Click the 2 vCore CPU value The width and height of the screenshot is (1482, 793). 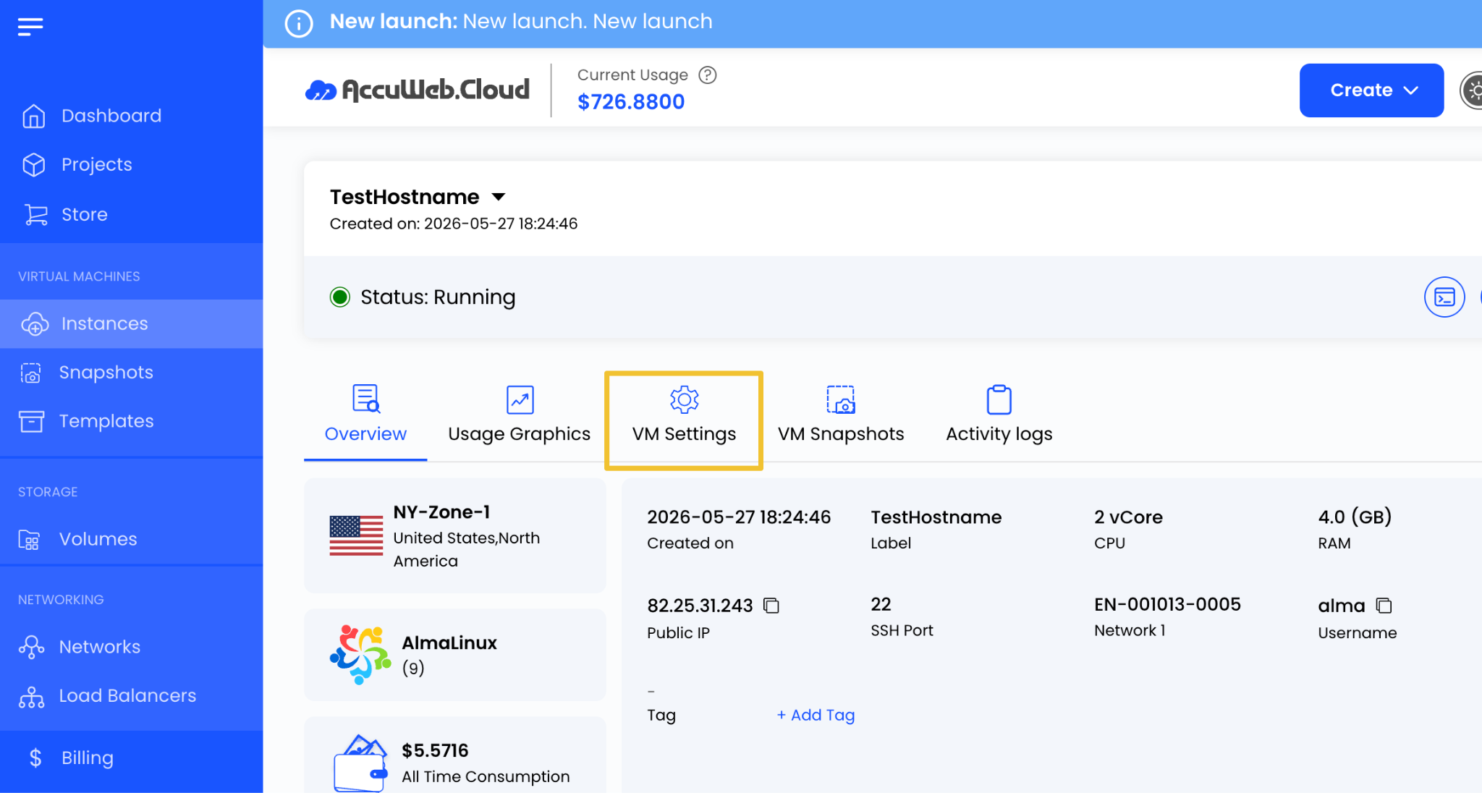(x=1128, y=517)
